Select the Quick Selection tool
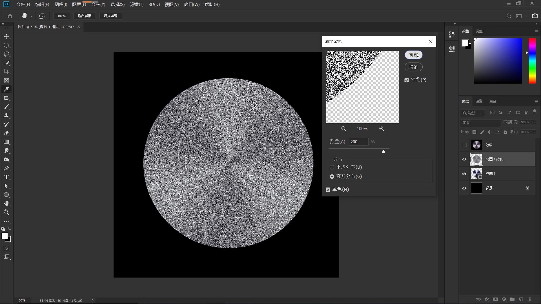The image size is (541, 304). coord(6,63)
